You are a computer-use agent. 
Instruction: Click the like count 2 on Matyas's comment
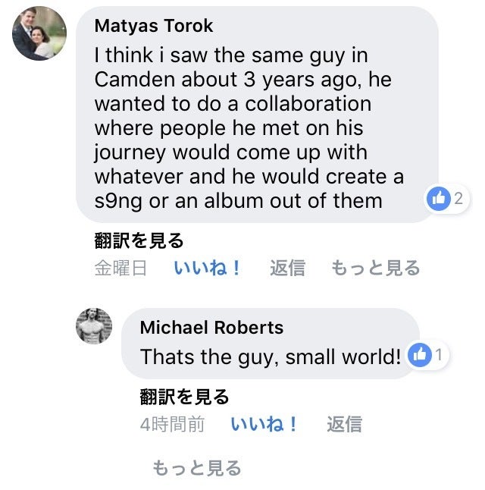(x=458, y=199)
